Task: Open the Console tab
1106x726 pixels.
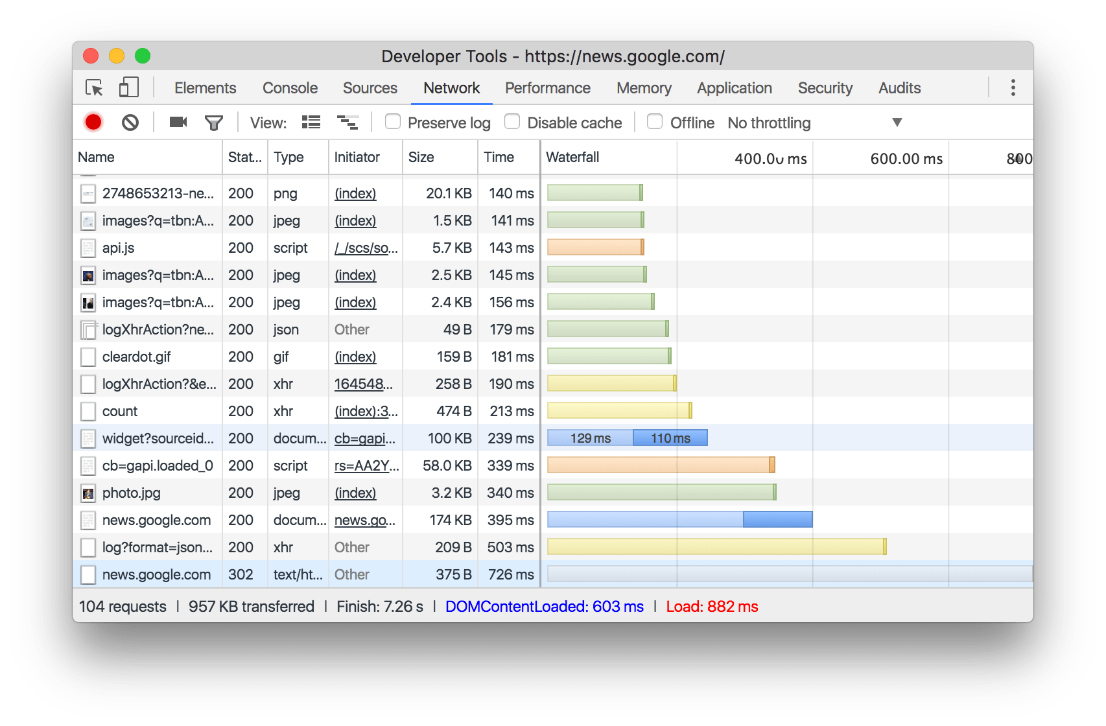Action: tap(290, 88)
